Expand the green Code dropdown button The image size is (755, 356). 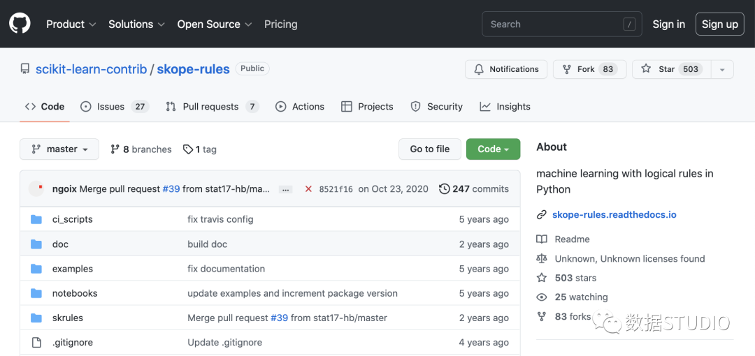coord(493,149)
